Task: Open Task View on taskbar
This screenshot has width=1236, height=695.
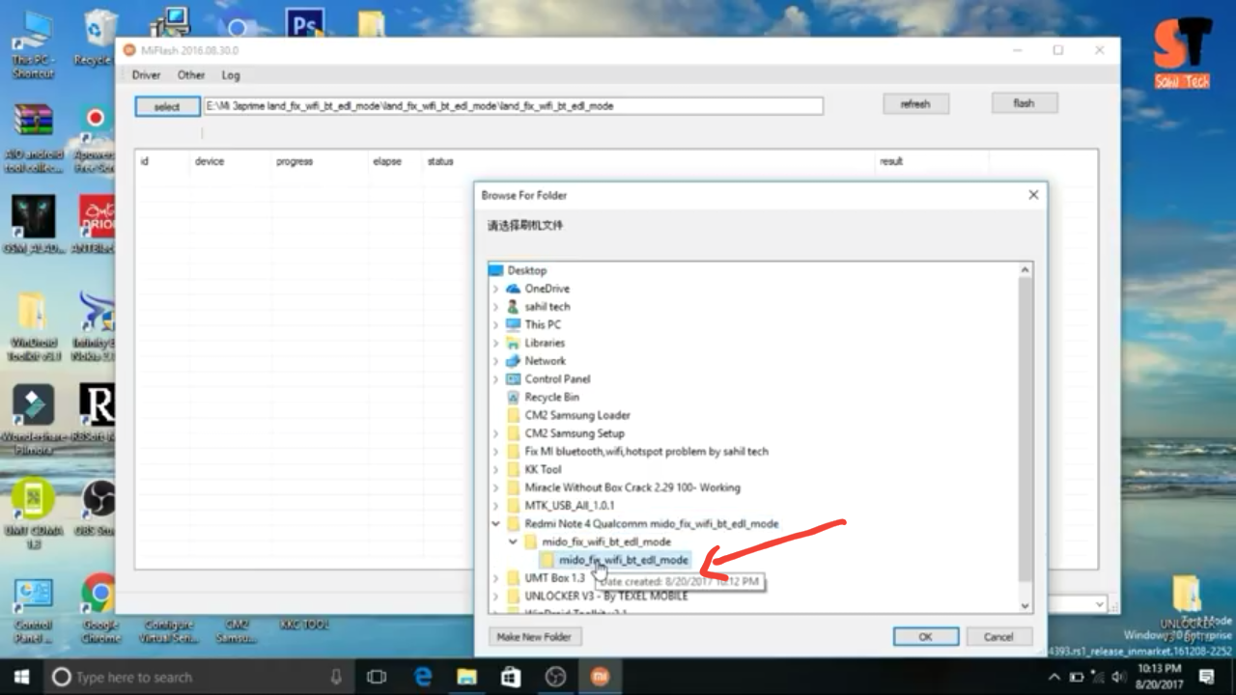Action: (x=378, y=677)
